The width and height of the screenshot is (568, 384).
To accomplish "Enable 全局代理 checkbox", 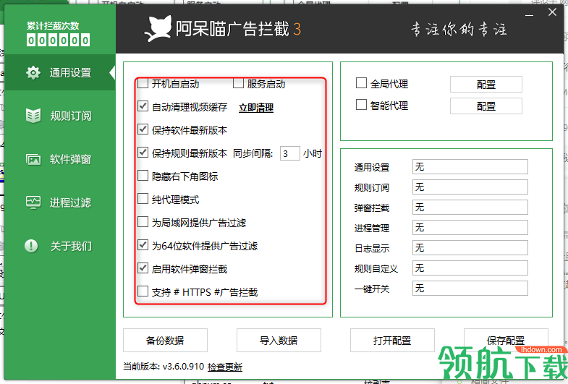I will (x=361, y=83).
